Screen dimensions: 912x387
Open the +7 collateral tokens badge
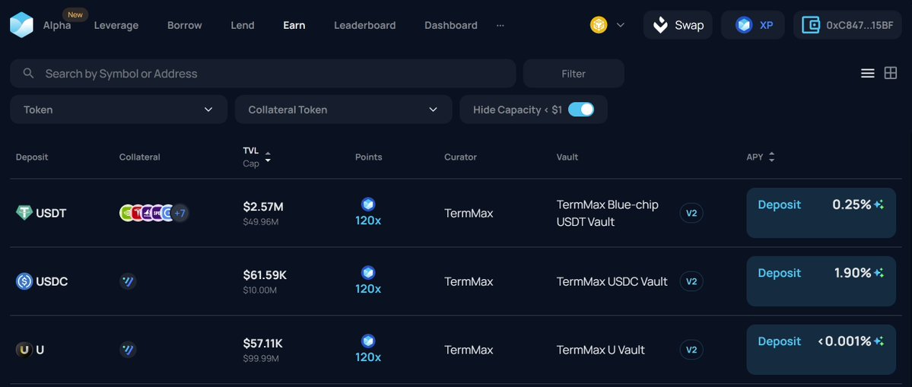pos(180,213)
